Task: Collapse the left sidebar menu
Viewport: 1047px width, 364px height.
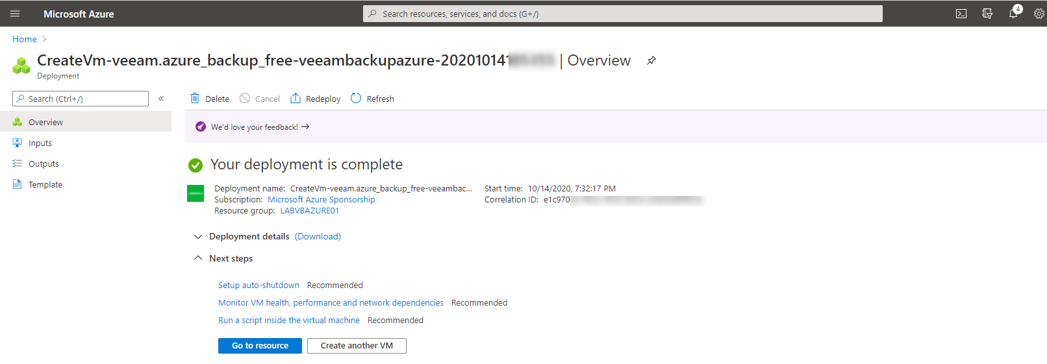Action: click(161, 99)
